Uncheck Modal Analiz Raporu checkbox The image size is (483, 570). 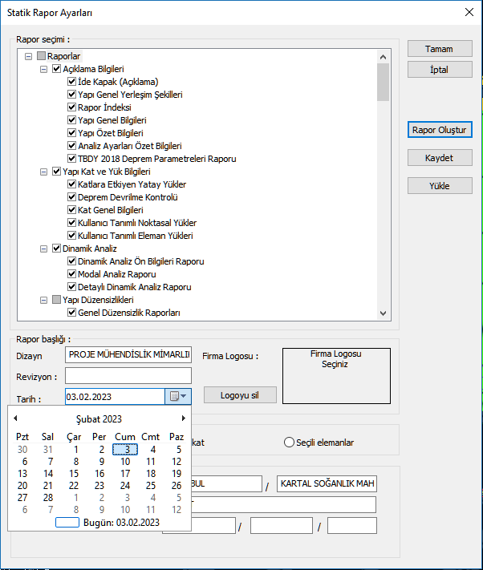coord(71,273)
